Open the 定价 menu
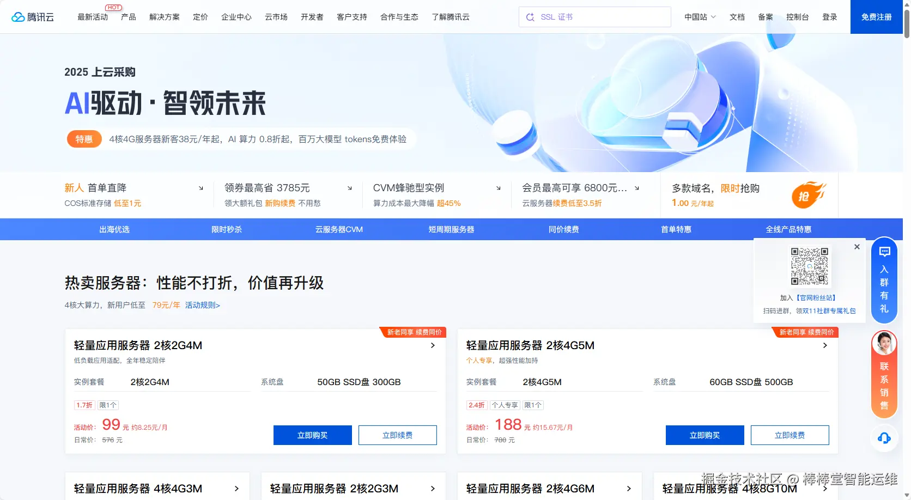The height and width of the screenshot is (500, 911). (x=201, y=17)
